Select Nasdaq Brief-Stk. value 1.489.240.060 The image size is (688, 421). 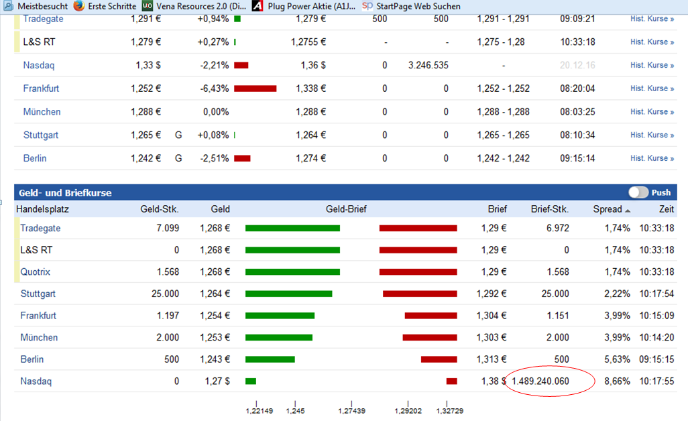point(540,381)
